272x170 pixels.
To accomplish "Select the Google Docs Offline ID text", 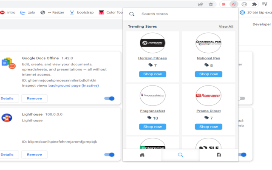I will (59, 80).
